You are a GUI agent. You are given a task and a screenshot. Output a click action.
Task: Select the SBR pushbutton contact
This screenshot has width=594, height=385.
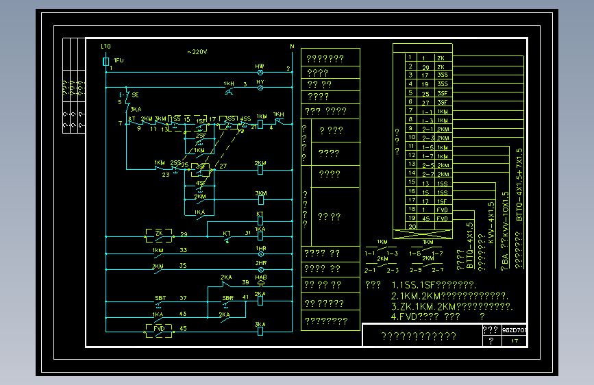coord(226,304)
